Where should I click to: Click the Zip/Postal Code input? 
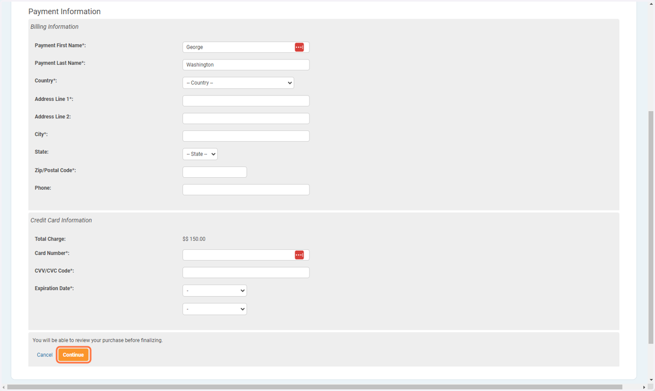pos(215,172)
